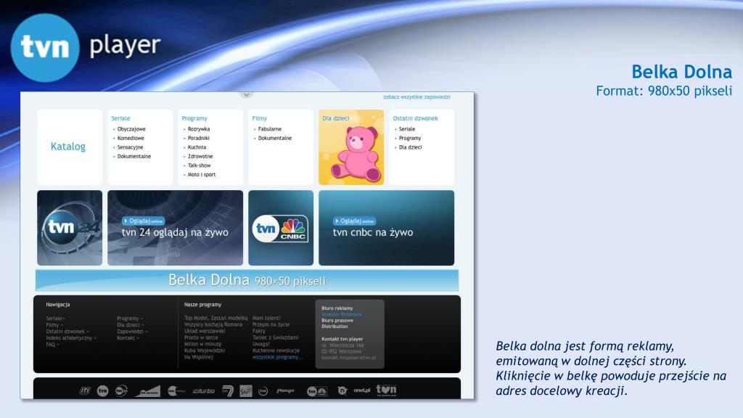Image resolution: width=743 pixels, height=418 pixels.
Task: Click wszystkie programy... link
Action: [x=277, y=357]
